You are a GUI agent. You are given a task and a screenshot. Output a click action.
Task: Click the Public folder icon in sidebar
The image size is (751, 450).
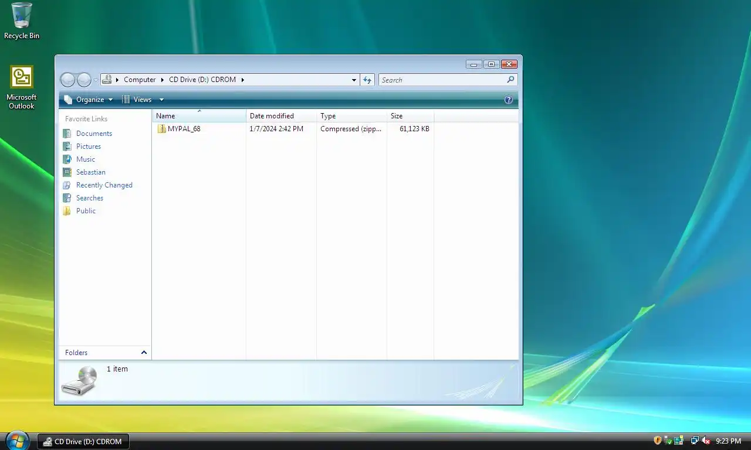[x=67, y=211]
